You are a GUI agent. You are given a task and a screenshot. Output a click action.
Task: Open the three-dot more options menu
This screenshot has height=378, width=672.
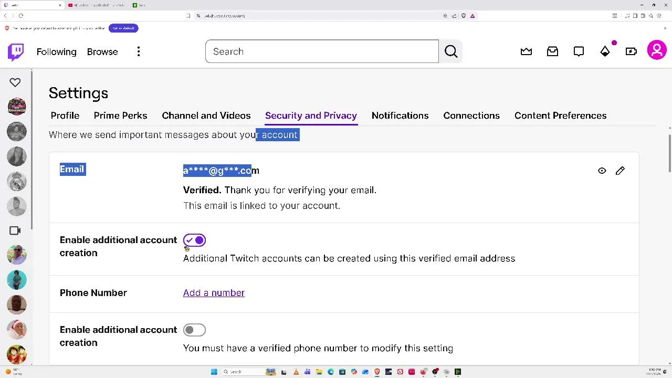(139, 51)
